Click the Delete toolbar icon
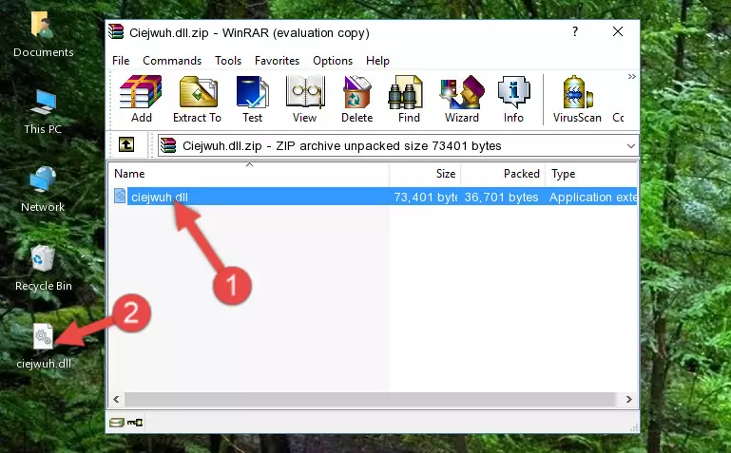Viewport: 731px width, 453px height. coord(357,99)
